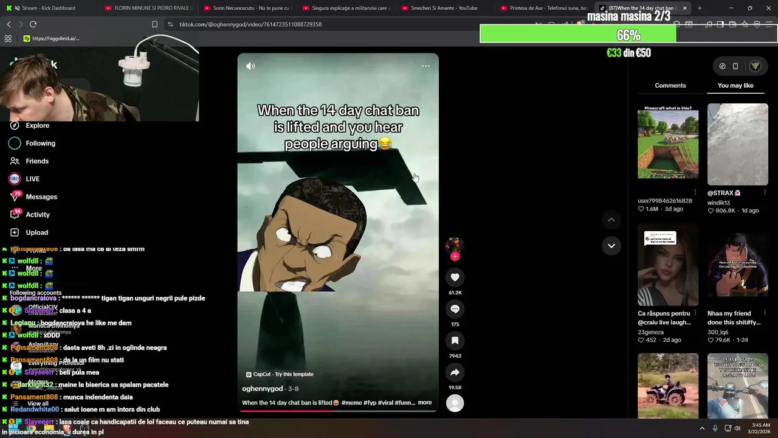
Task: Share the video with 19.5K shares
Action: tap(455, 372)
